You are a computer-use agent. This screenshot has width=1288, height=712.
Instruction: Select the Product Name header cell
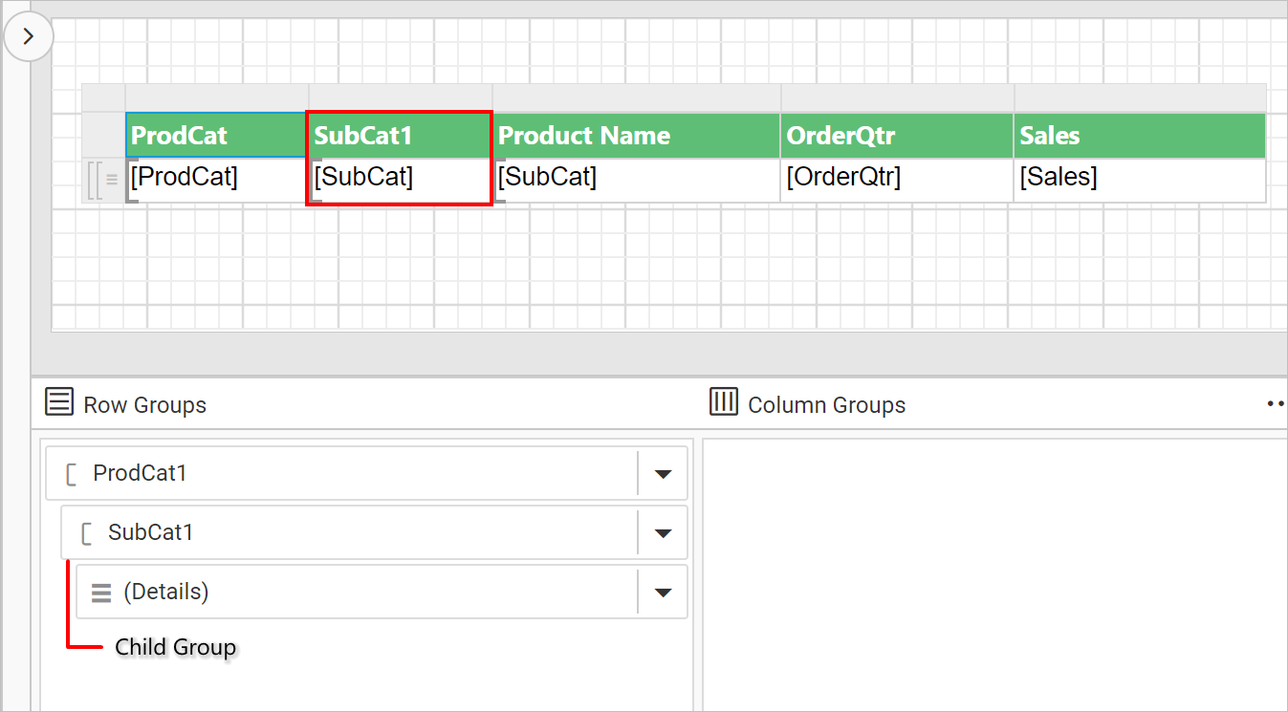pyautogui.click(x=637, y=136)
